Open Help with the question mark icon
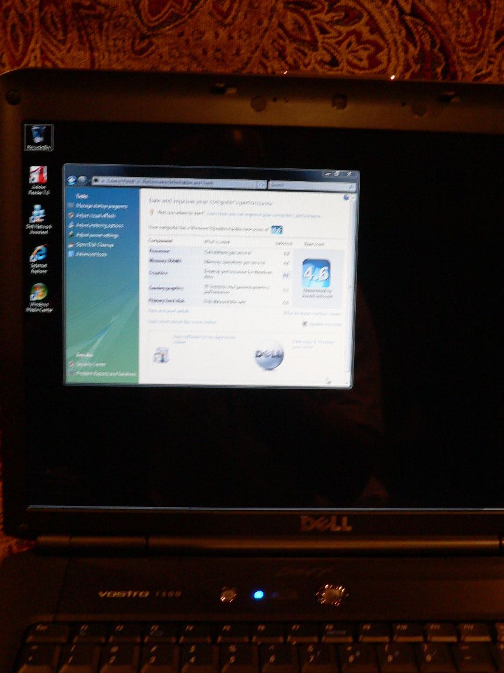This screenshot has height=673, width=504. pos(346,197)
